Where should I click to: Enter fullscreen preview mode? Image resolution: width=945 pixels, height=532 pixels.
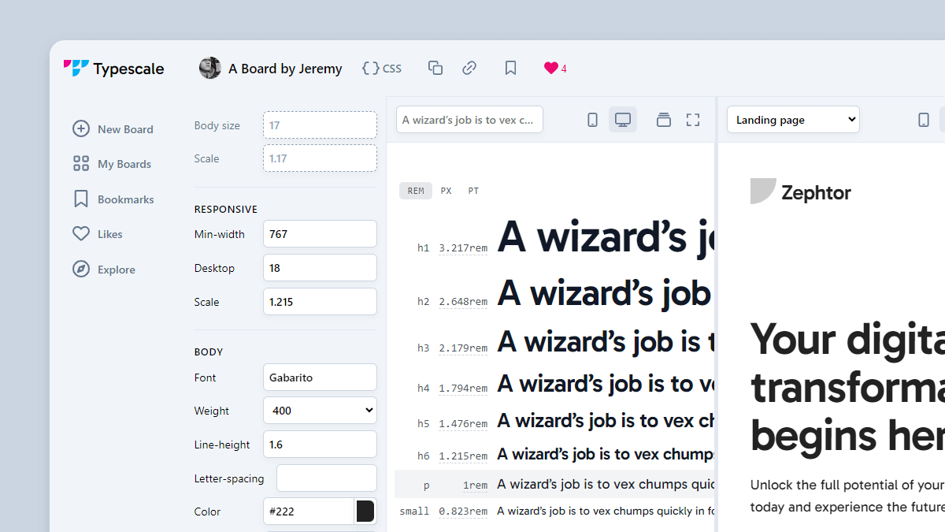[x=693, y=119]
